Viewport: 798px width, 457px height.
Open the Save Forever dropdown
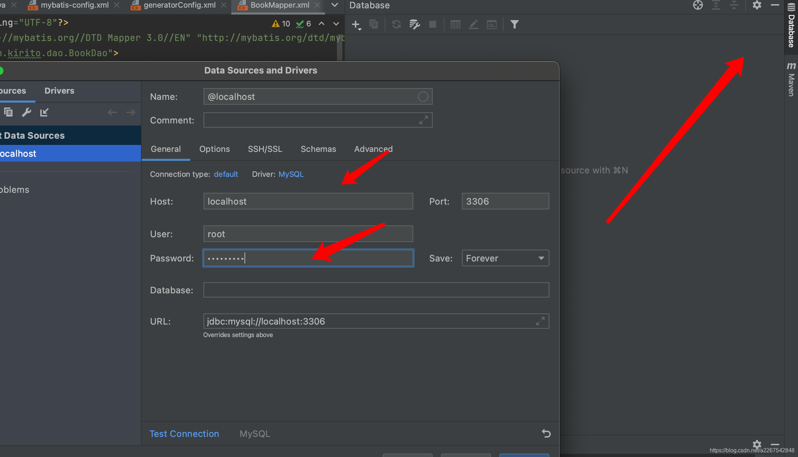pos(505,258)
